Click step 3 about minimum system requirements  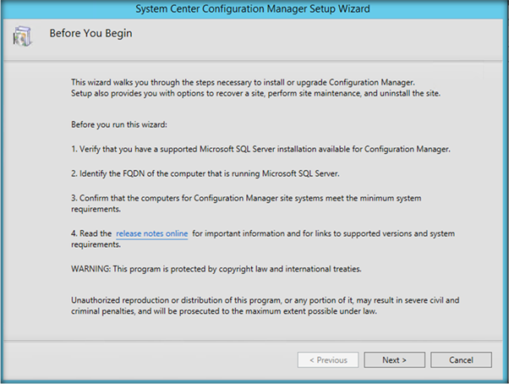tap(258, 198)
